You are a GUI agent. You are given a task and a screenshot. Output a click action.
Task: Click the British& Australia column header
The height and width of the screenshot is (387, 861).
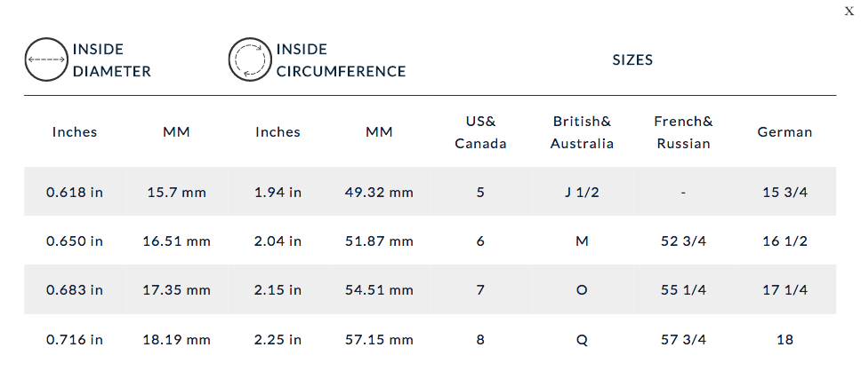coord(582,131)
